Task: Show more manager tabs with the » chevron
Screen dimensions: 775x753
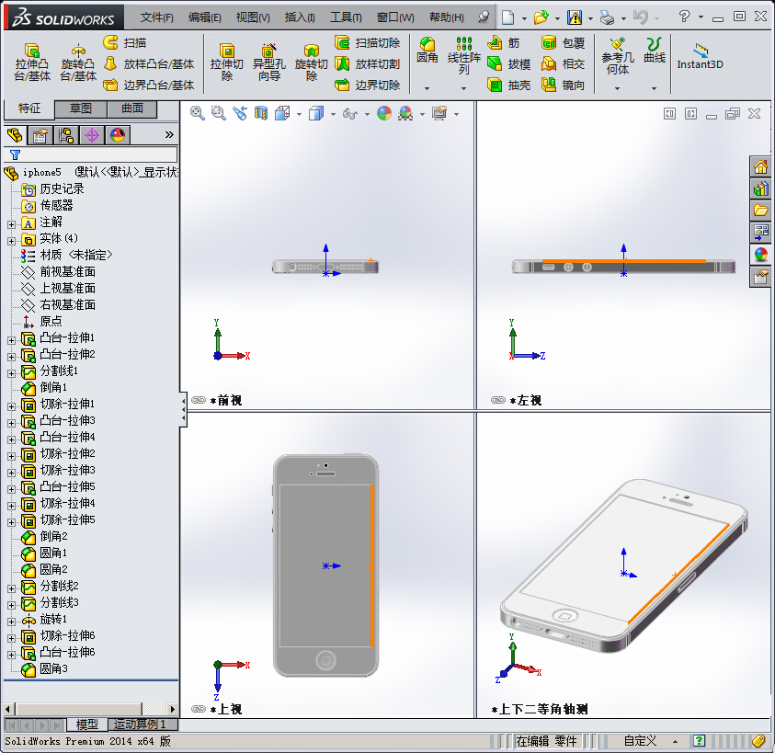Action: point(169,134)
